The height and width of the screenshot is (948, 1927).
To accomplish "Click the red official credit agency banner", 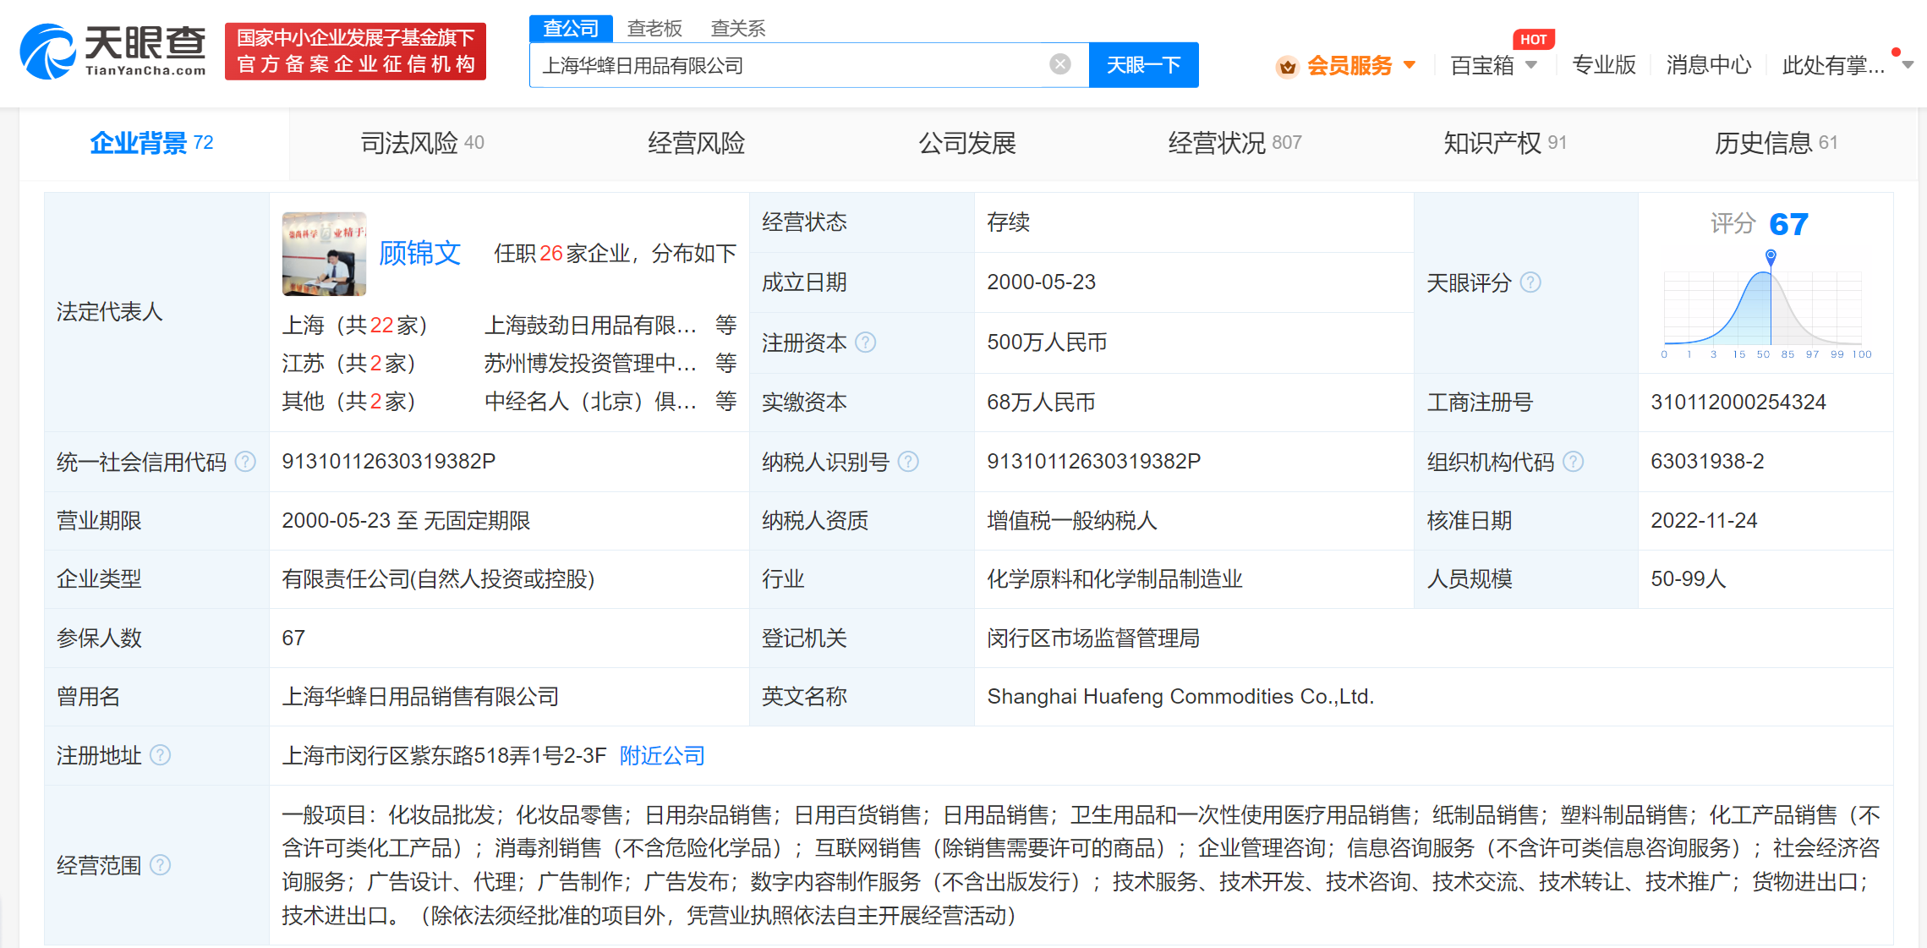I will [355, 52].
